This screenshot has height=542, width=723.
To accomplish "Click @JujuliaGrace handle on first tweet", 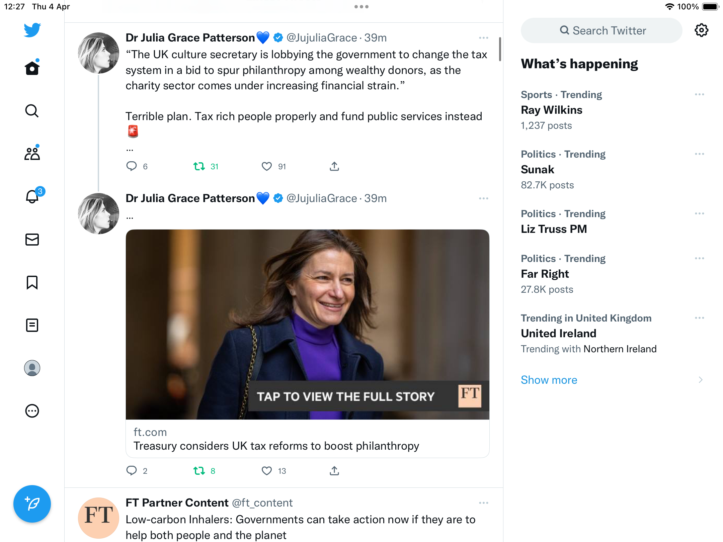I will click(322, 38).
